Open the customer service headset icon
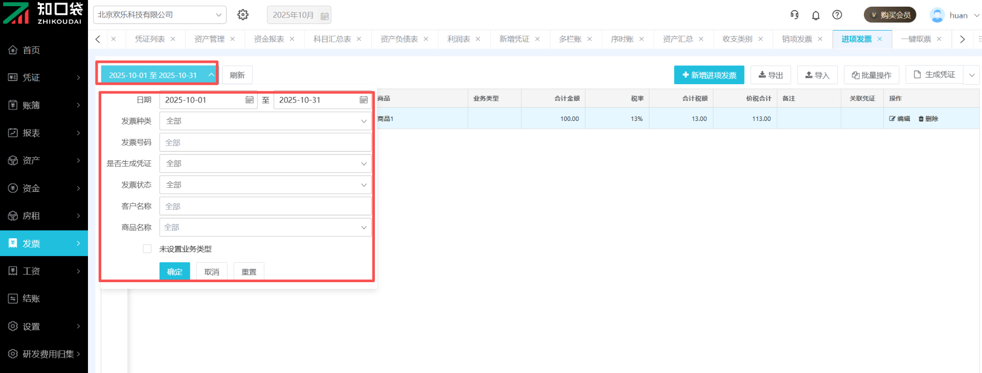The height and width of the screenshot is (373, 982). coord(794,15)
